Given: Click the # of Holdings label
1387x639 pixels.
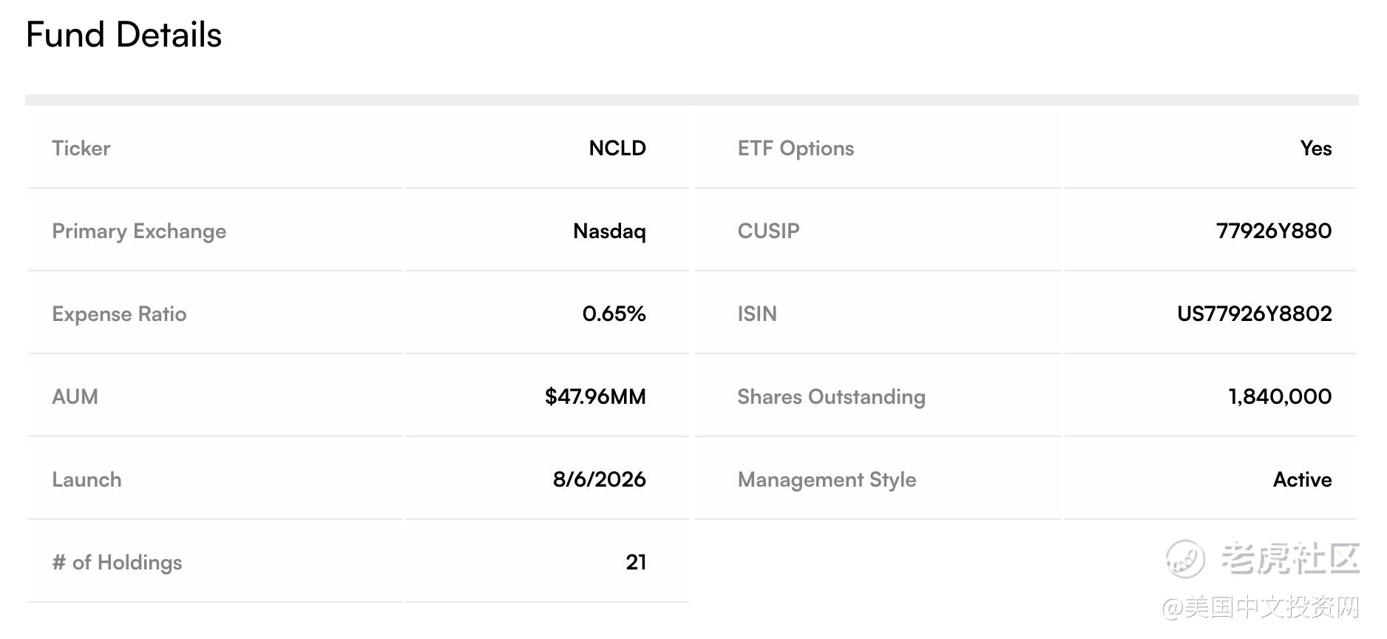Looking at the screenshot, I should click(x=117, y=563).
